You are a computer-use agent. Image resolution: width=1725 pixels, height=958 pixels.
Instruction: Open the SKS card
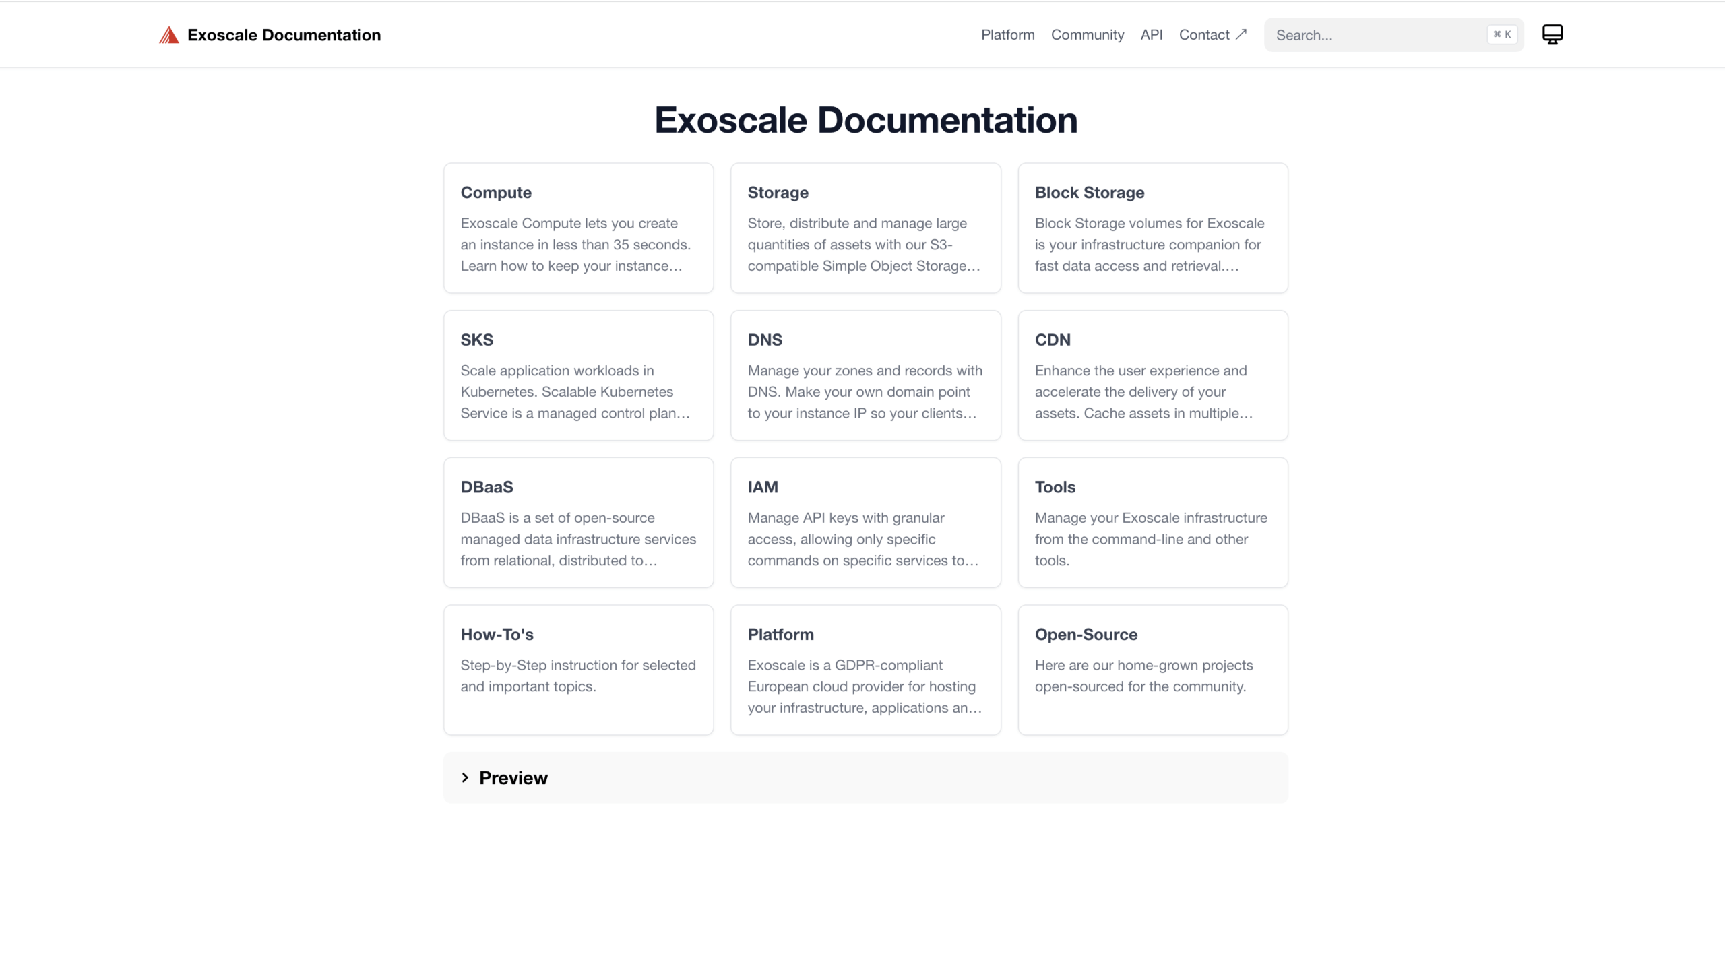(578, 375)
